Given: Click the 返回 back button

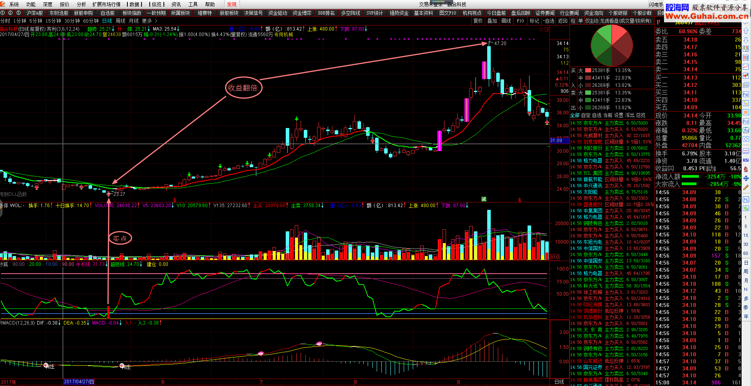Looking at the screenshot, I should pyautogui.click(x=563, y=21).
